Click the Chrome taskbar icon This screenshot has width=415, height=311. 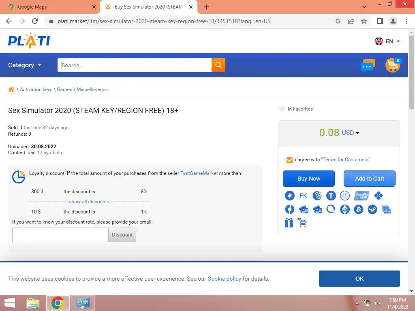pos(58,303)
